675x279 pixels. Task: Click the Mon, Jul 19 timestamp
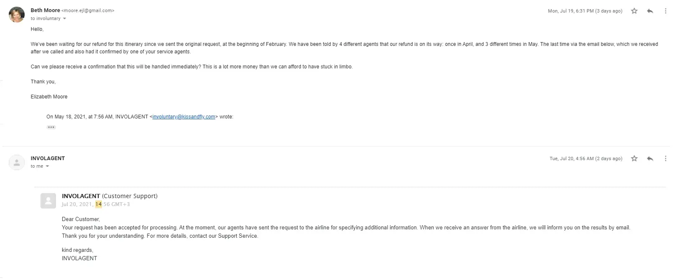(x=585, y=11)
